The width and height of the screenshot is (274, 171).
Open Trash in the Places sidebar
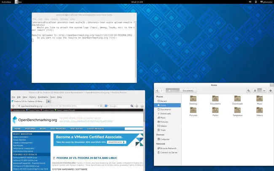click(x=167, y=130)
